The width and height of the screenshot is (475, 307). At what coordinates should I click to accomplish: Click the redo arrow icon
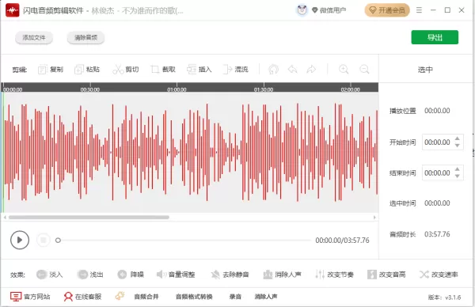311,70
